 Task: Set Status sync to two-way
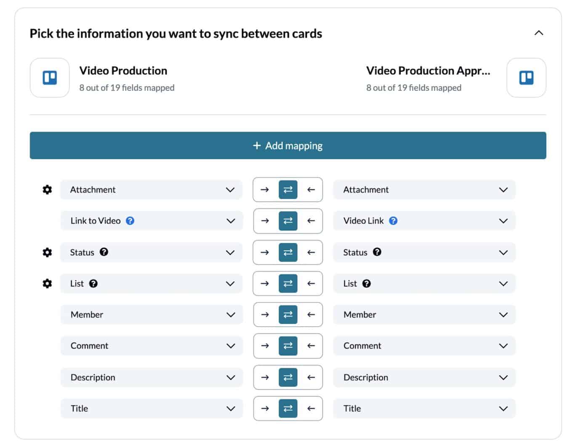(x=288, y=252)
